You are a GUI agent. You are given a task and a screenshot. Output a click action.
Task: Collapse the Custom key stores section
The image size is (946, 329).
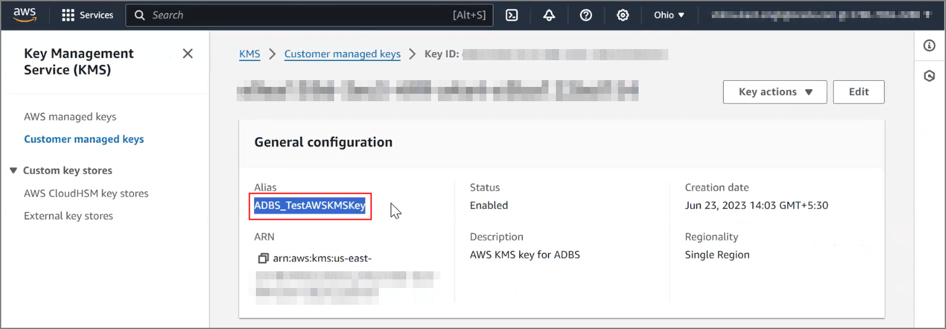14,171
